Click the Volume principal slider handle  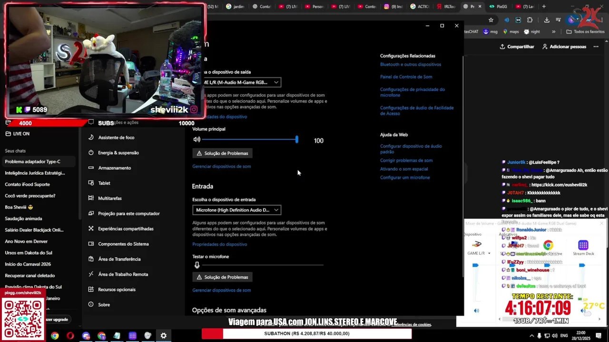pyautogui.click(x=296, y=140)
